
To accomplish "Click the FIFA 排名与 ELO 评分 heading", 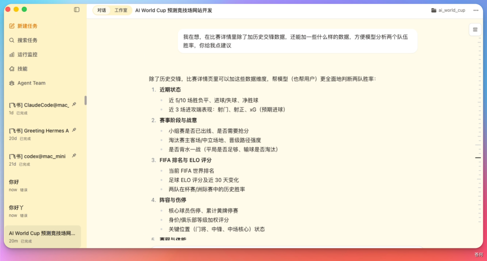I will (185, 160).
